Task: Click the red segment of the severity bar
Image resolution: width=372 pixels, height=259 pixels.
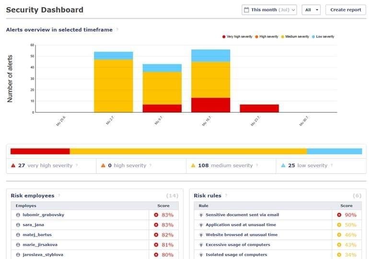Action: 40,151
